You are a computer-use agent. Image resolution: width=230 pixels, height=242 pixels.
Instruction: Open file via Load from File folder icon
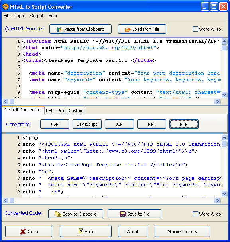point(128,29)
